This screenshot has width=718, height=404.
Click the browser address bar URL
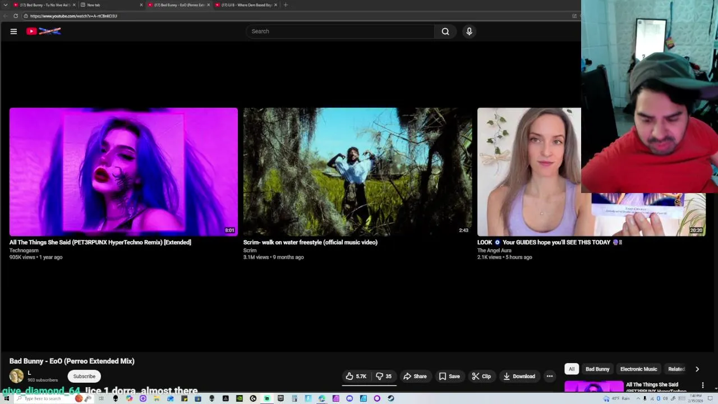(x=73, y=16)
